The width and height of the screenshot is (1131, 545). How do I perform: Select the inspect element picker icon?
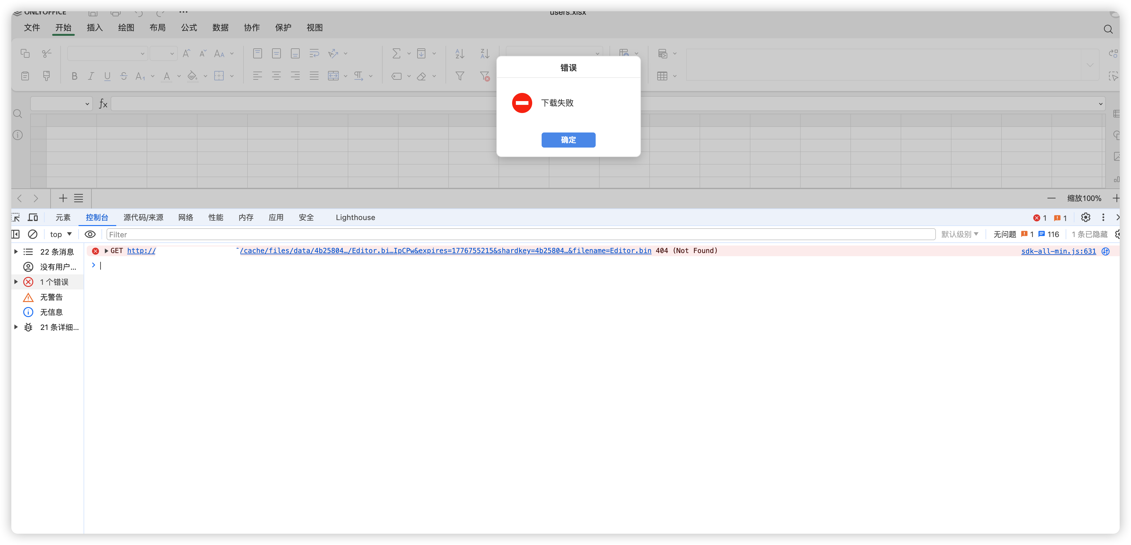[16, 218]
